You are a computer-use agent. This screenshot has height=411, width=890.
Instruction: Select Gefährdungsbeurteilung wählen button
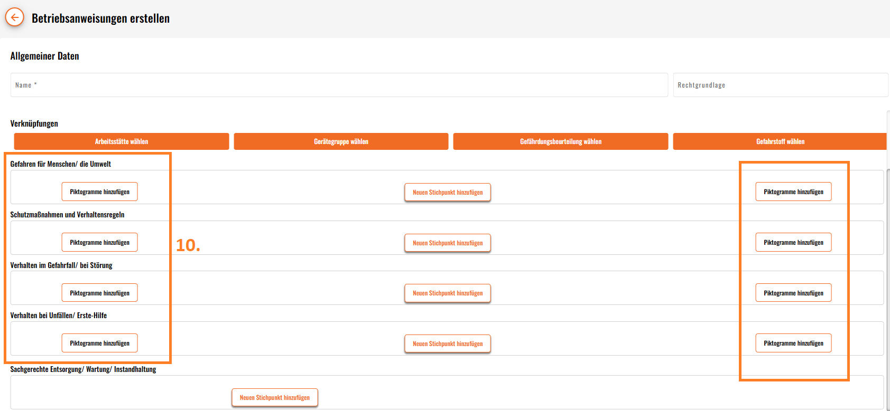[561, 141]
